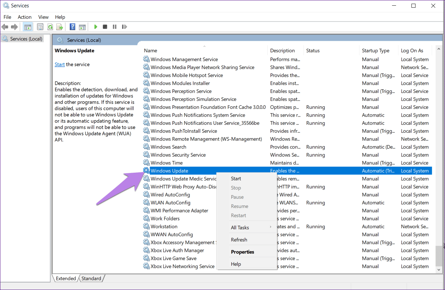Click the Export List toolbar icon
This screenshot has width=445, height=290.
click(60, 27)
